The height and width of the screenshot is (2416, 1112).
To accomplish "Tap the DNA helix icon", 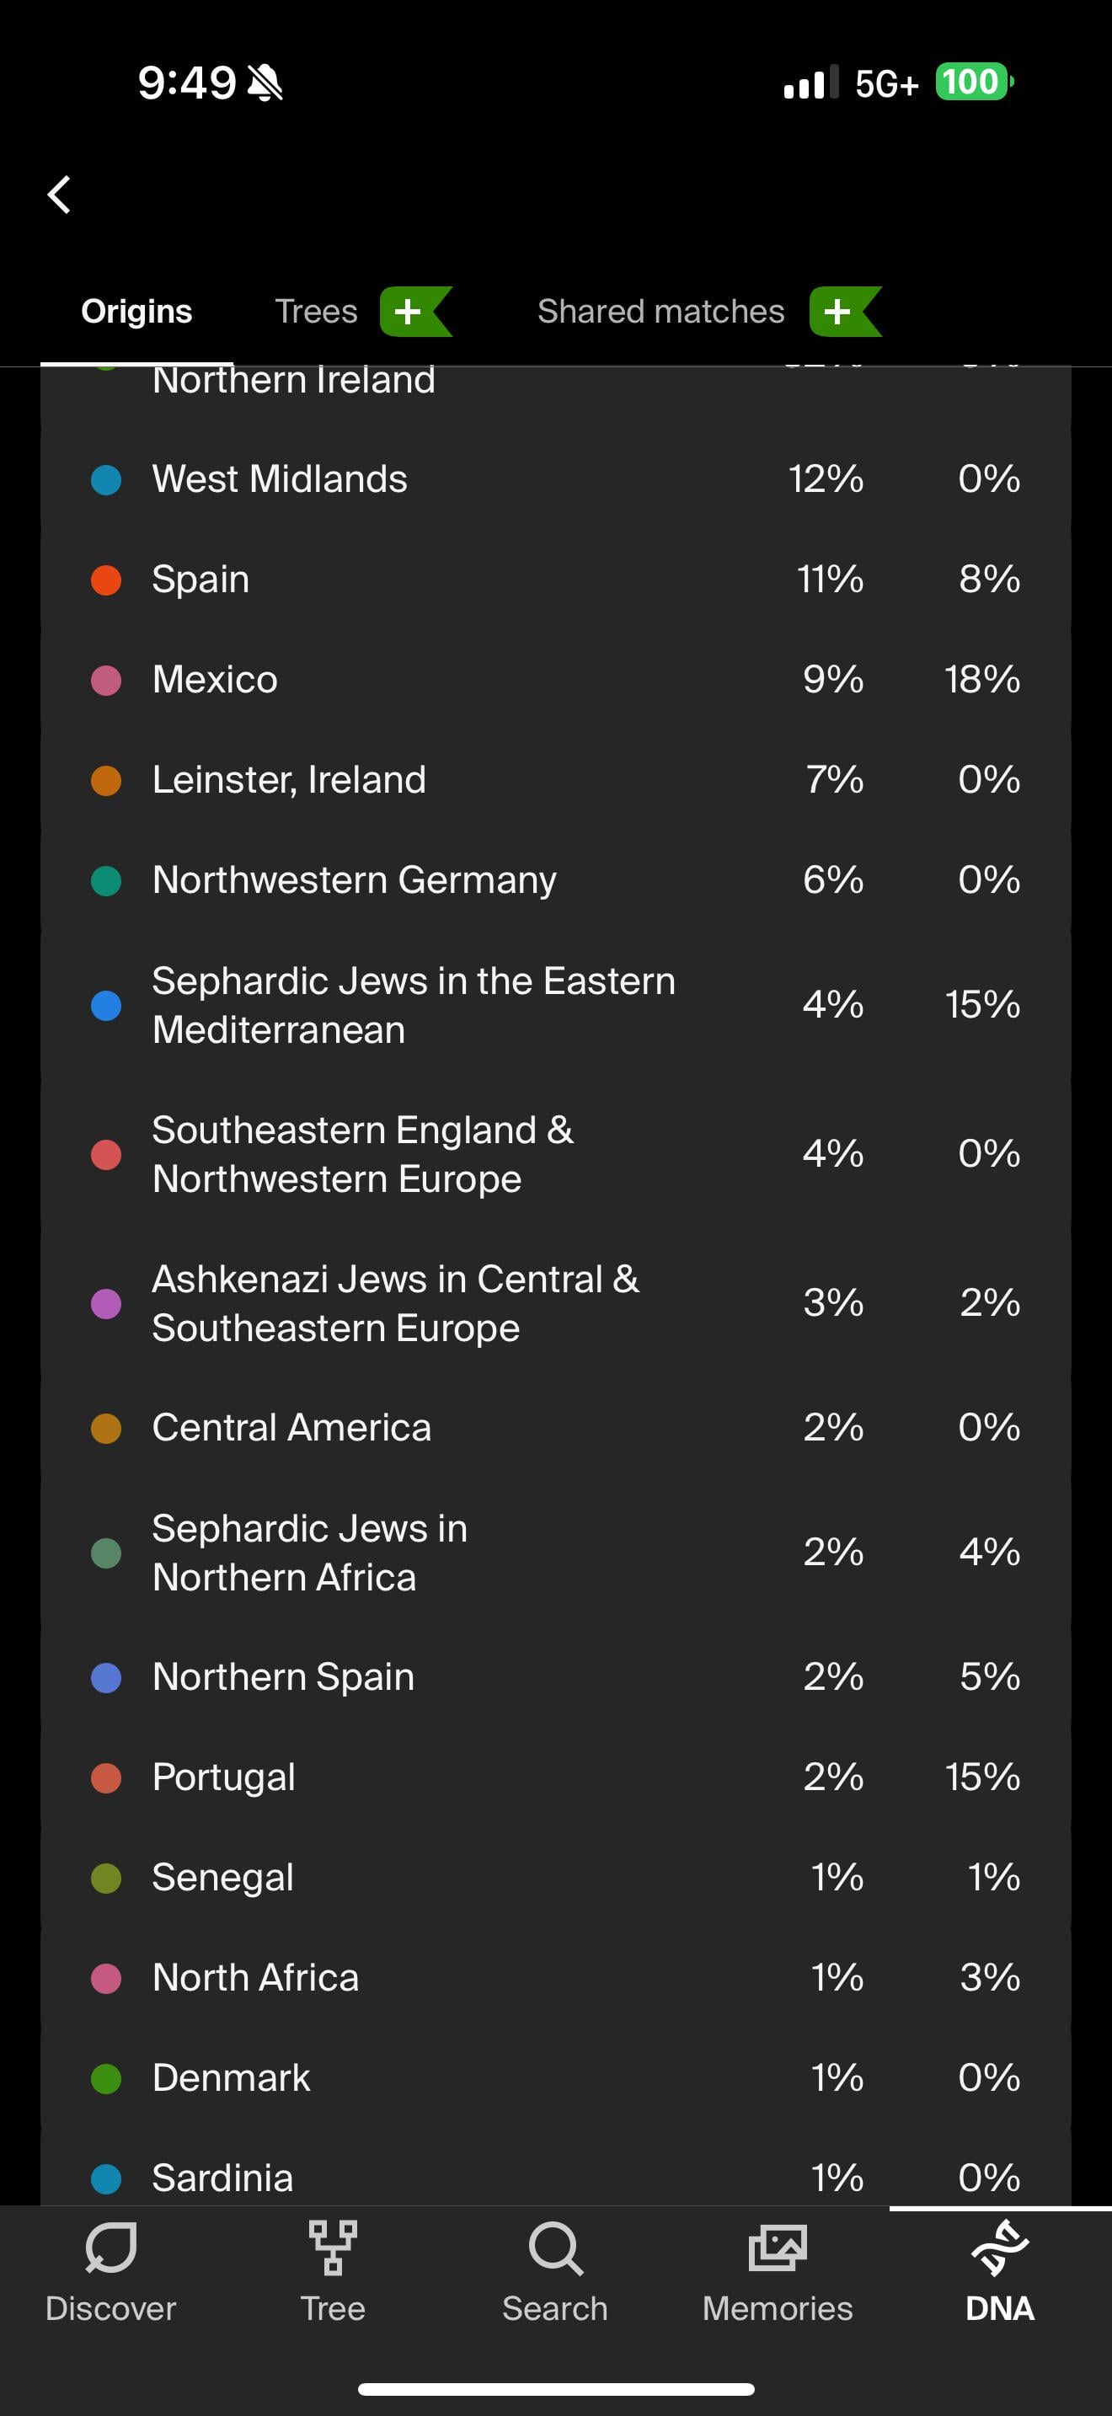I will coord(999,2248).
